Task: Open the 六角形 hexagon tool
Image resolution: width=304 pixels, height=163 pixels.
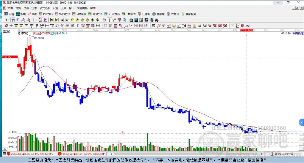Action: (x=173, y=14)
